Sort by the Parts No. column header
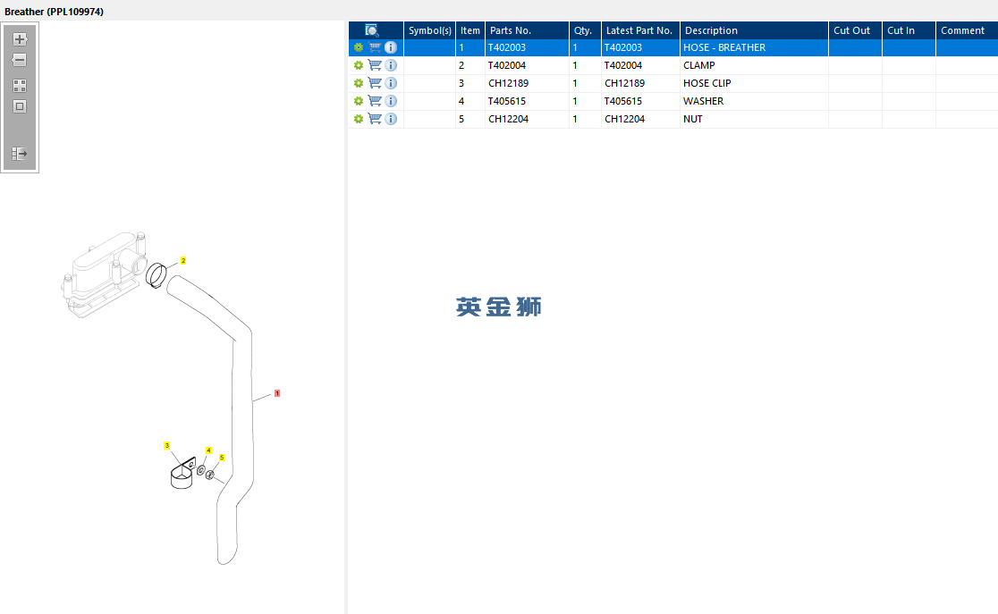Image resolution: width=998 pixels, height=614 pixels. 527,29
